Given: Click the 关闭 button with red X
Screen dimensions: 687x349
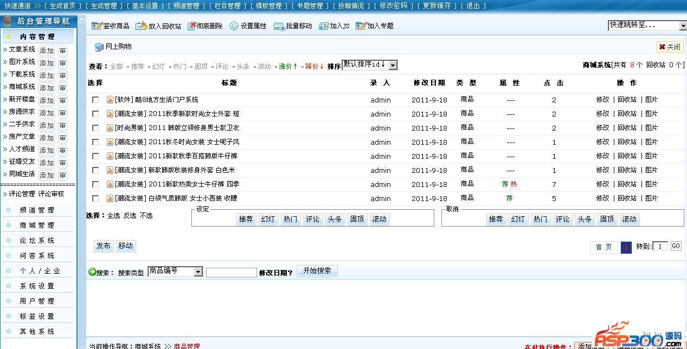Looking at the screenshot, I should [x=670, y=47].
